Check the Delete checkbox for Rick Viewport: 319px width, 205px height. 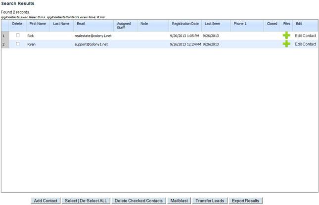[x=18, y=35]
